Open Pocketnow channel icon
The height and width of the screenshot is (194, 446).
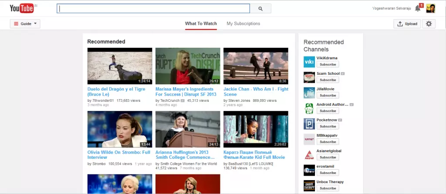click(x=309, y=124)
